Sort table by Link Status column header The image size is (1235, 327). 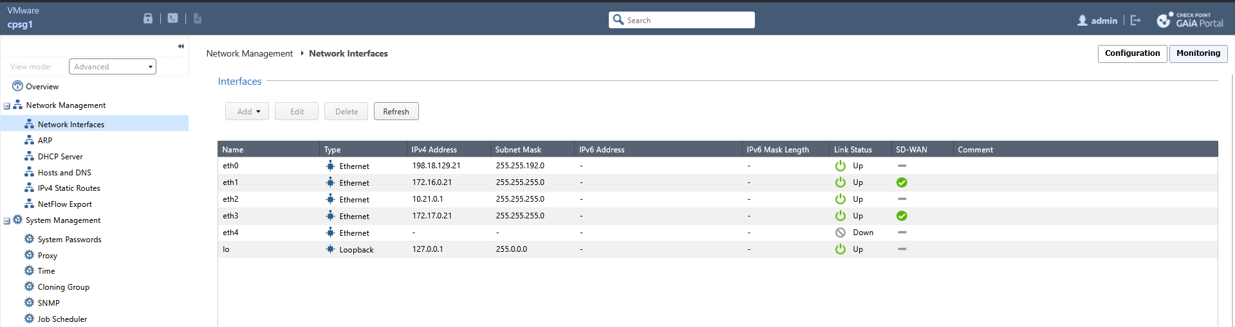[x=853, y=150]
